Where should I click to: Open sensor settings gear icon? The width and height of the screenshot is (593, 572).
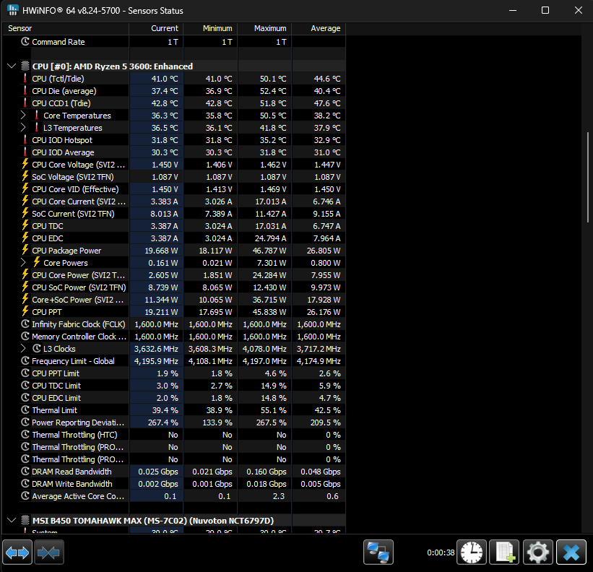pos(538,552)
